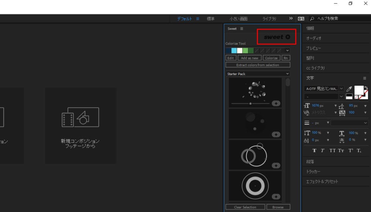Open the Starter Pack dropdown

click(x=258, y=74)
